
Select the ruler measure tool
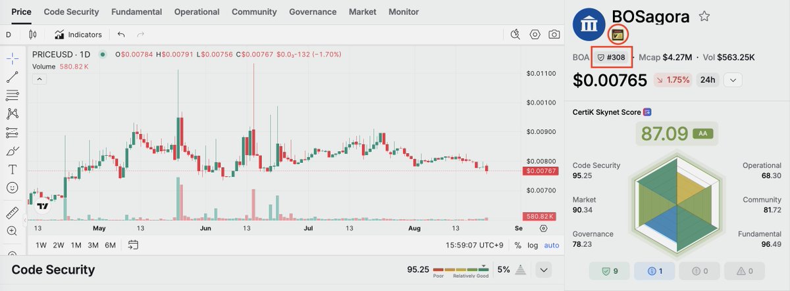tap(12, 213)
